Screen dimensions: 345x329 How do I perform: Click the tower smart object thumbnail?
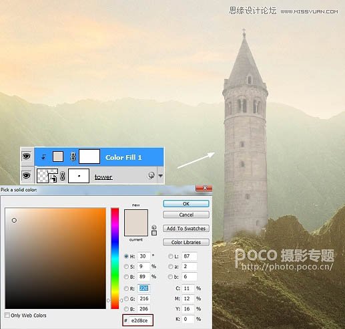[x=47, y=176]
